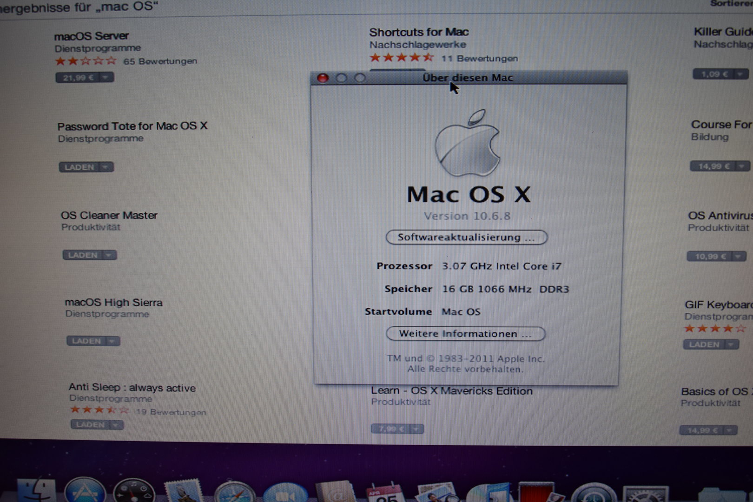This screenshot has height=502, width=753.
Task: Click LADEN for OS Cleaner Master
Action: click(83, 255)
